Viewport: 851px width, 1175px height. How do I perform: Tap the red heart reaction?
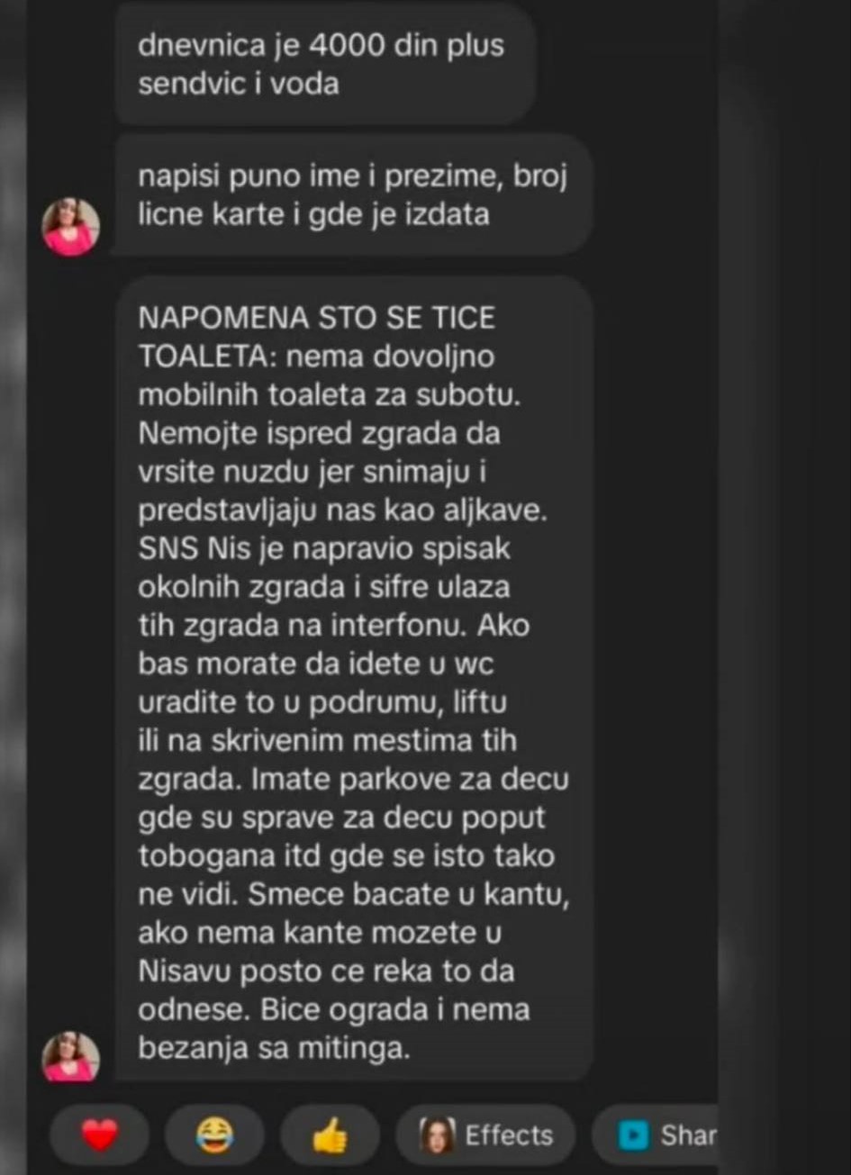(x=99, y=1137)
